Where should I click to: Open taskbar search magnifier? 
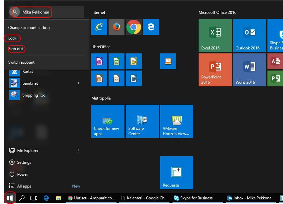coord(22,198)
